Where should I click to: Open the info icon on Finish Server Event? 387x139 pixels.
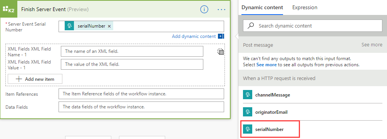[x=204, y=9]
